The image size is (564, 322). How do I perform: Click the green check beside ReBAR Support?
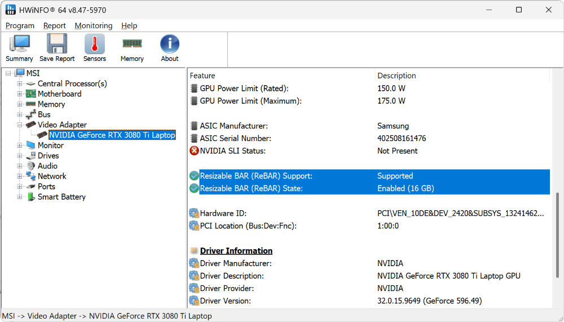[x=194, y=176]
